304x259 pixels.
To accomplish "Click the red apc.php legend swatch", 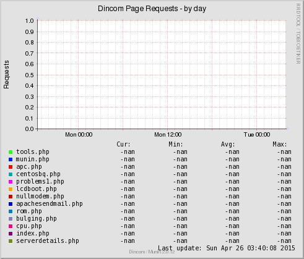I will coord(11,167).
